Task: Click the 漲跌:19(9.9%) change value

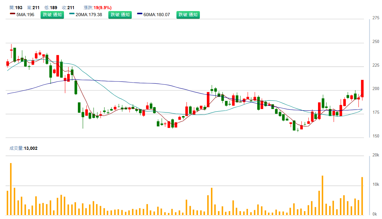Action: [x=98, y=8]
